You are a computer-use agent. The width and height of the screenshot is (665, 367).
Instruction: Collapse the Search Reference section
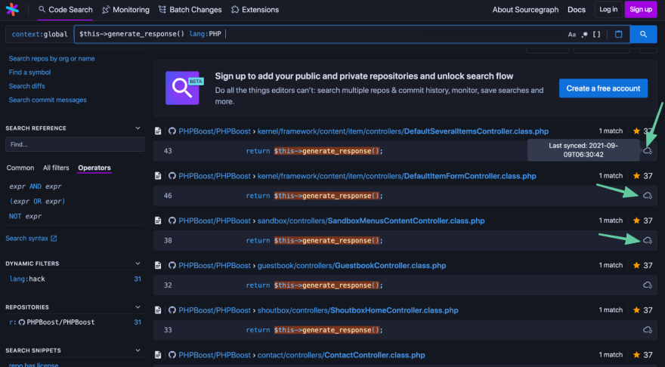(138, 128)
